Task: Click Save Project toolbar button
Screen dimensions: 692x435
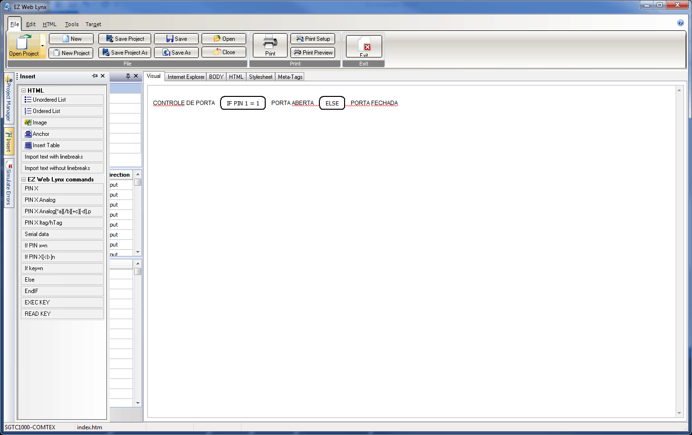Action: [125, 39]
